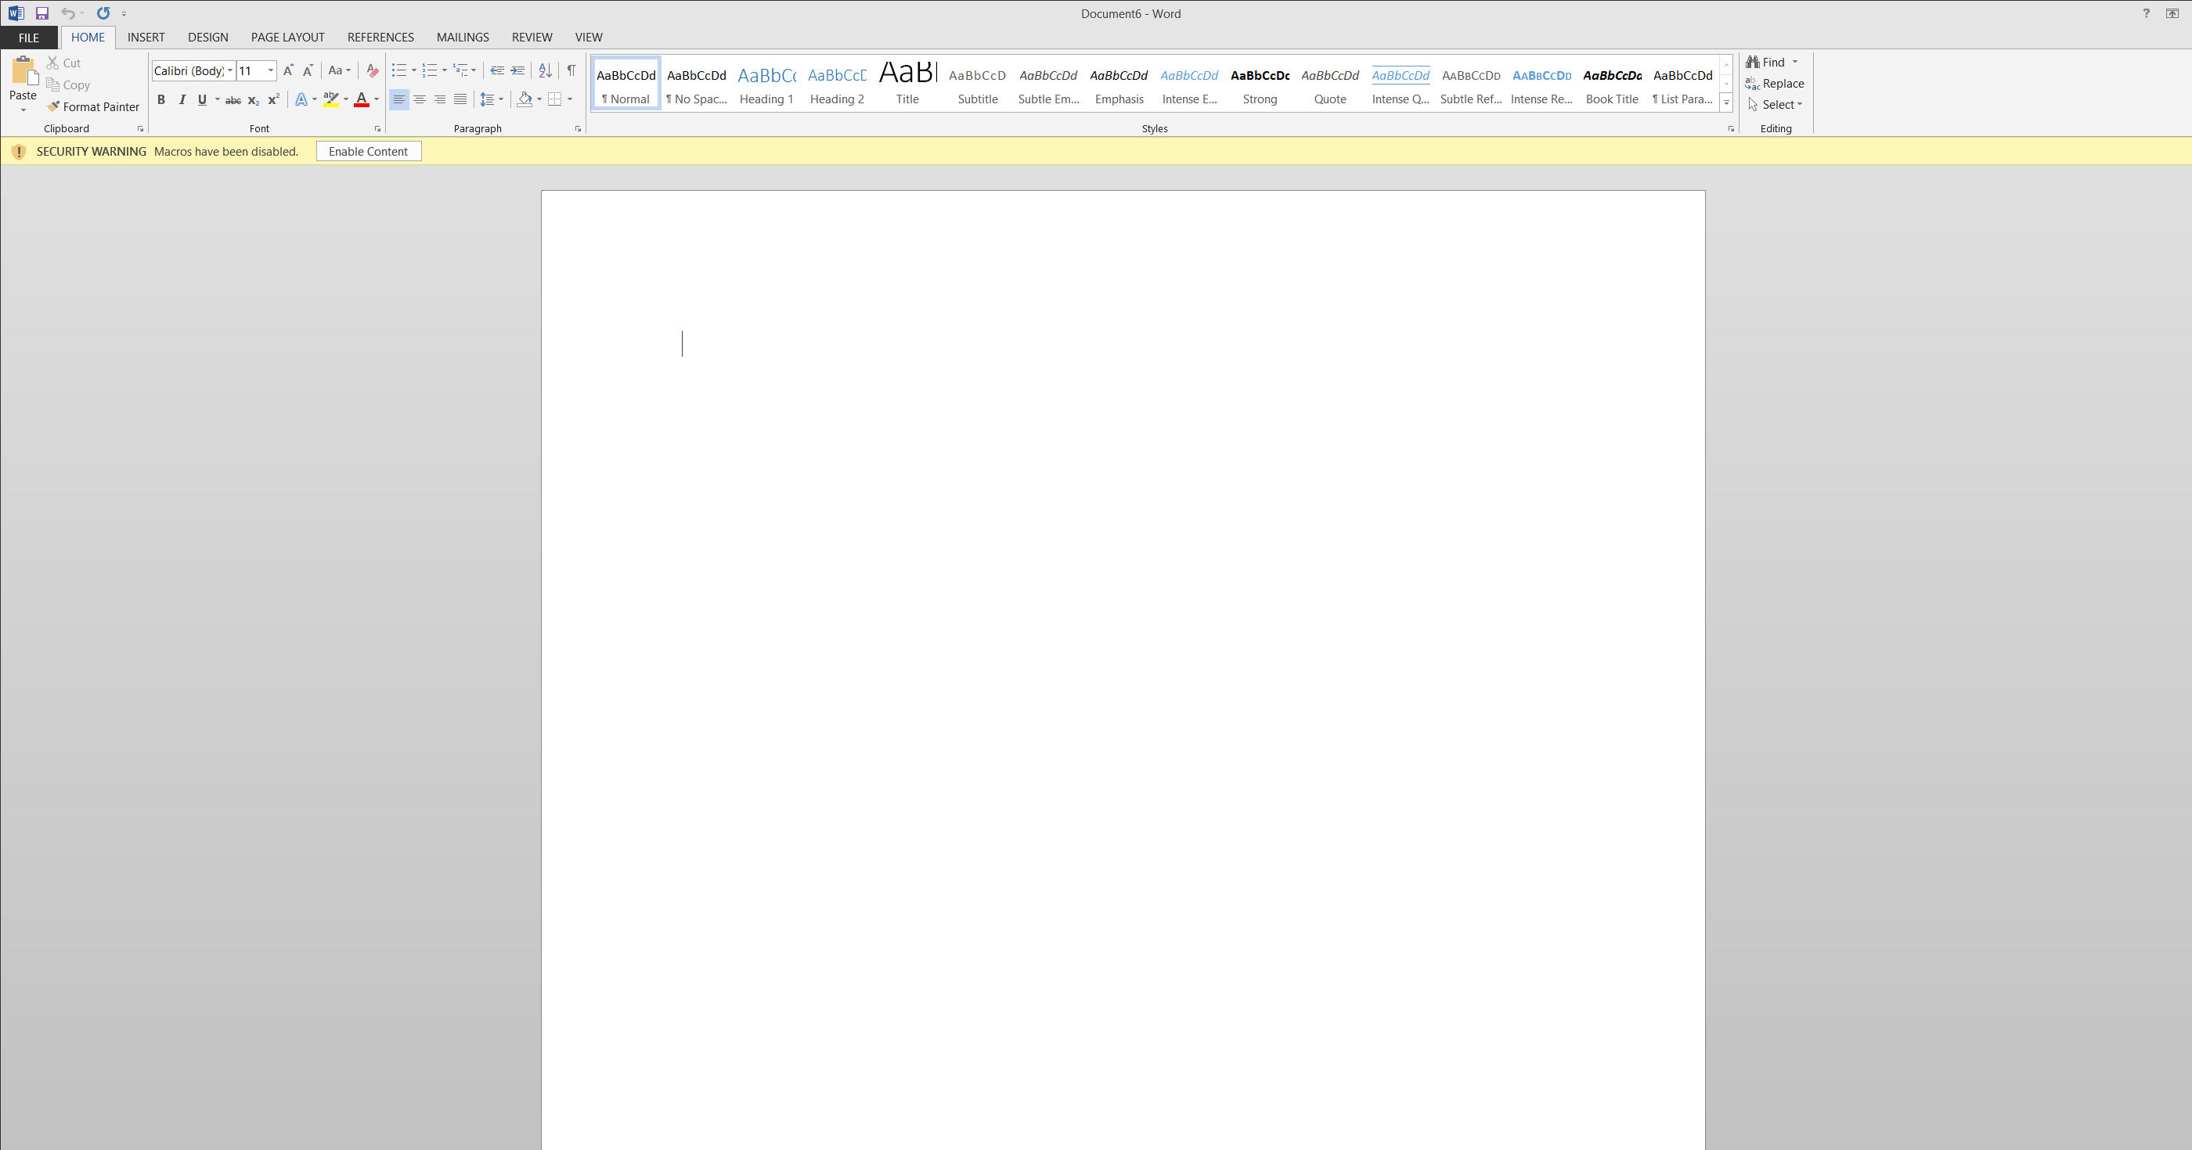Toggle Center alignment
The height and width of the screenshot is (1150, 2192).
[x=420, y=99]
